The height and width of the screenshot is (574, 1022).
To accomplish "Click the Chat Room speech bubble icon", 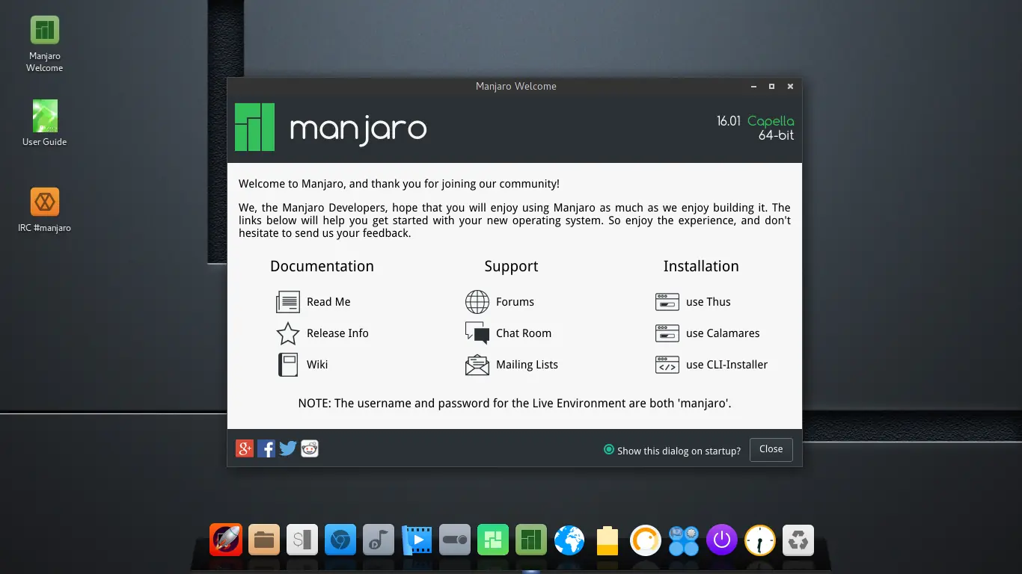I will coord(477,333).
